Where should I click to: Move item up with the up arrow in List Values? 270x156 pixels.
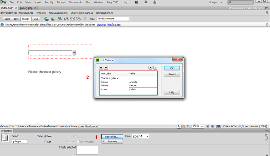(150, 67)
